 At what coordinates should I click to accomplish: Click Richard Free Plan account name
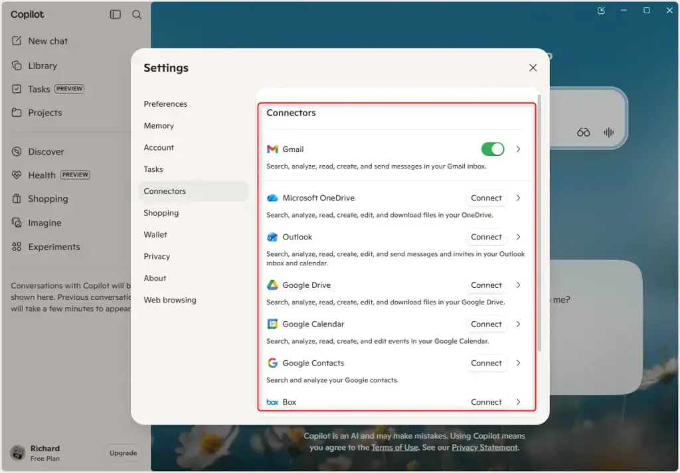point(45,453)
